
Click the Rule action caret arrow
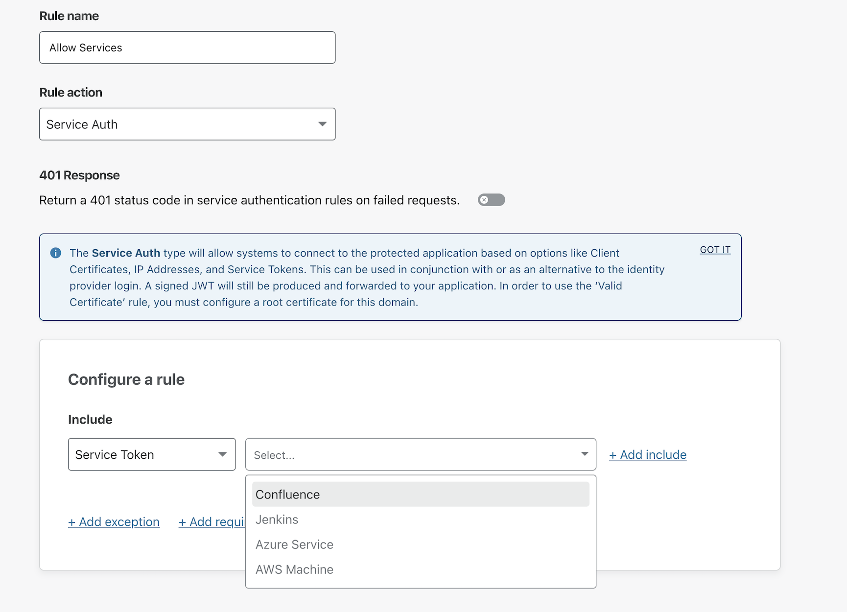pos(322,124)
